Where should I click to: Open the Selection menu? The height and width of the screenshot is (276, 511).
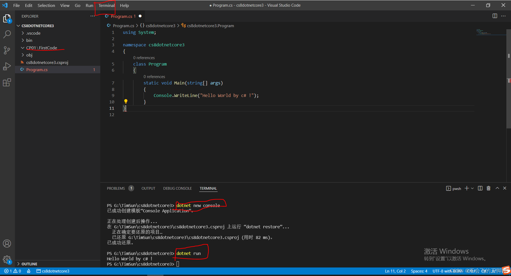pos(46,5)
